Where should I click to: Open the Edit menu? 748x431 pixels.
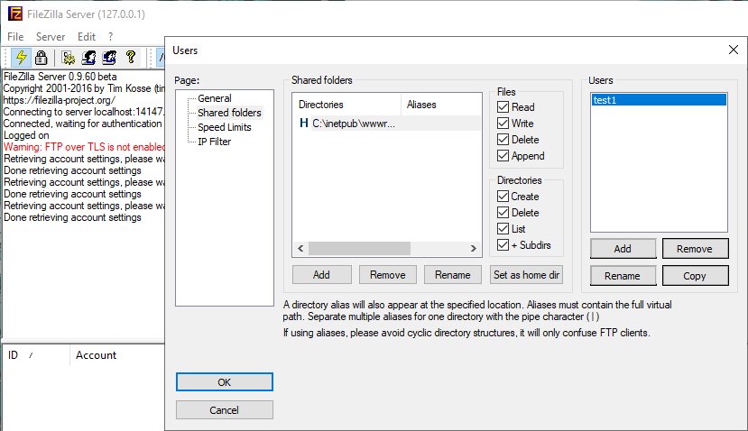pyautogui.click(x=87, y=37)
